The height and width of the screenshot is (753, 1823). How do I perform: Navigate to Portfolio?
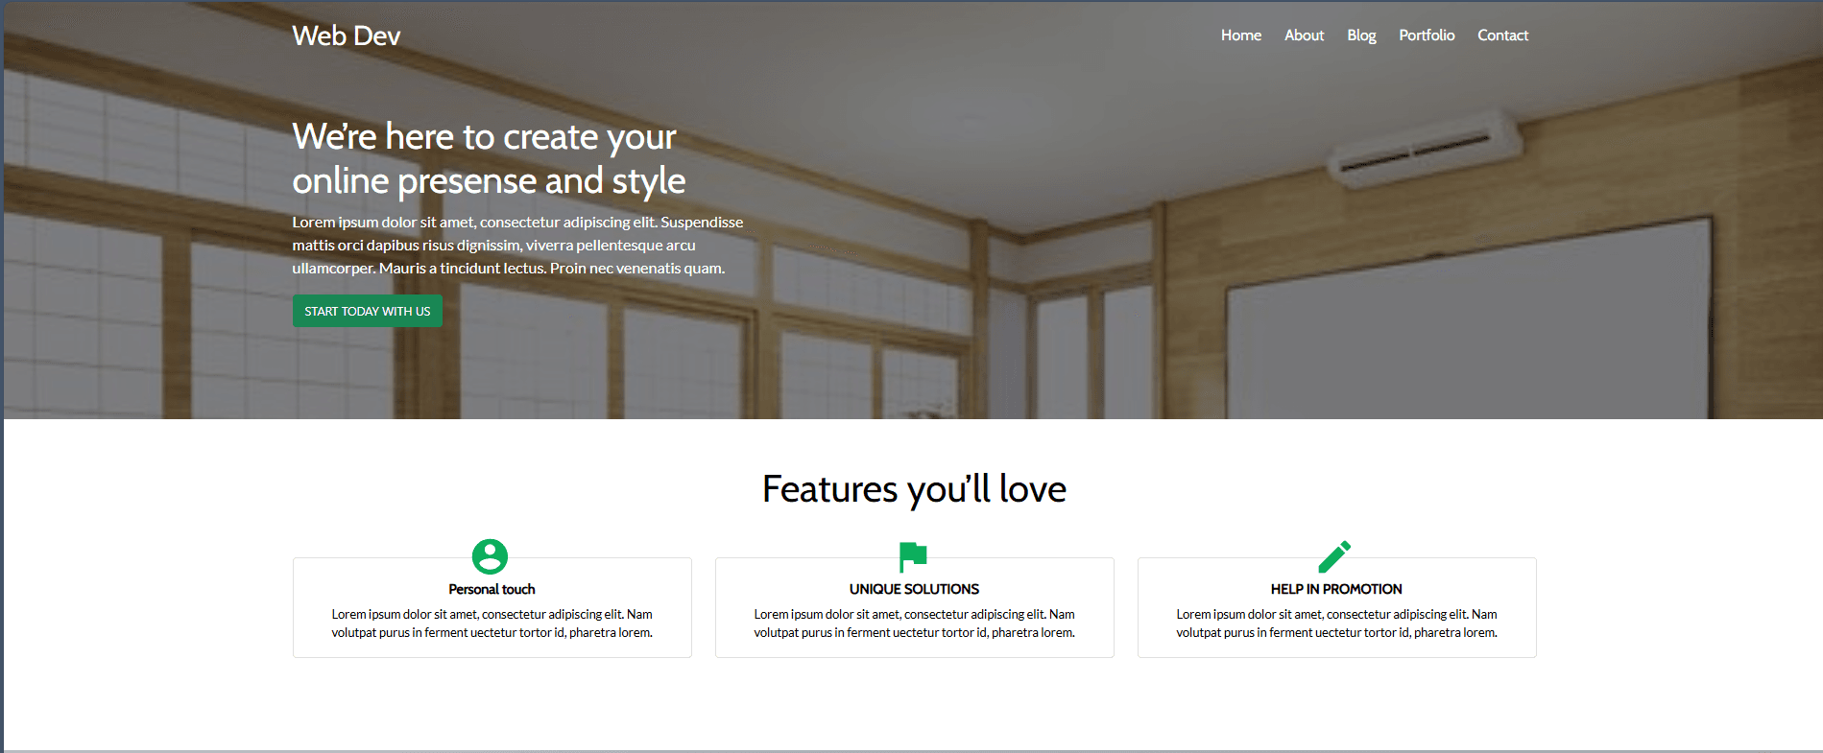coord(1427,35)
